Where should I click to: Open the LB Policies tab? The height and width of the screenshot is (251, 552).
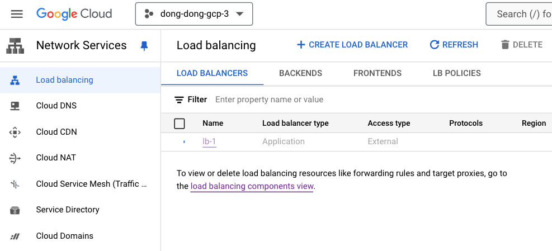(x=456, y=73)
